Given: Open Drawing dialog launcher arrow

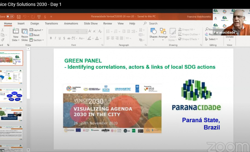Looking at the screenshot, I should (x=201, y=45).
